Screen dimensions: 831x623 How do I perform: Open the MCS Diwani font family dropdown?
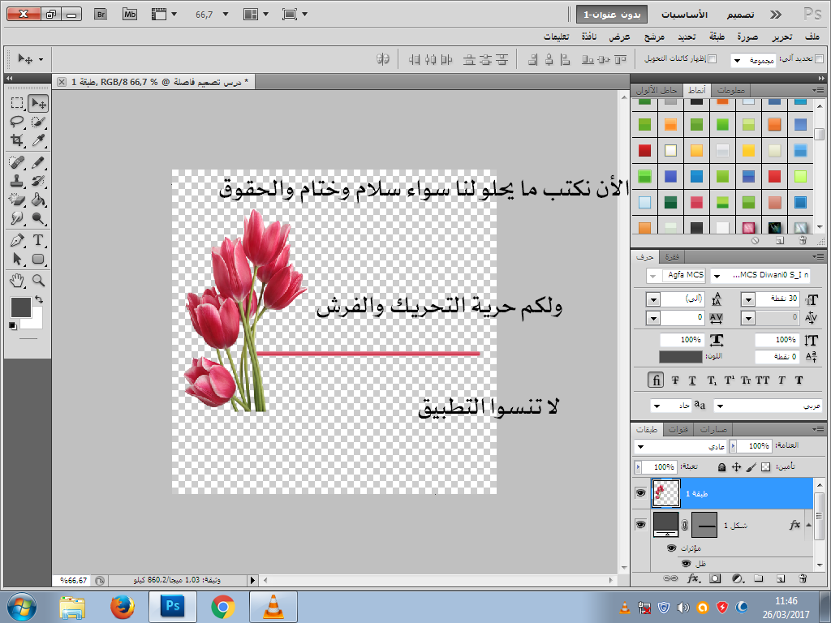[716, 276]
